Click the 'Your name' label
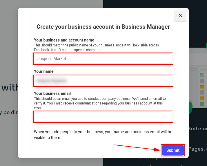The image size is (207, 166). 44,71
